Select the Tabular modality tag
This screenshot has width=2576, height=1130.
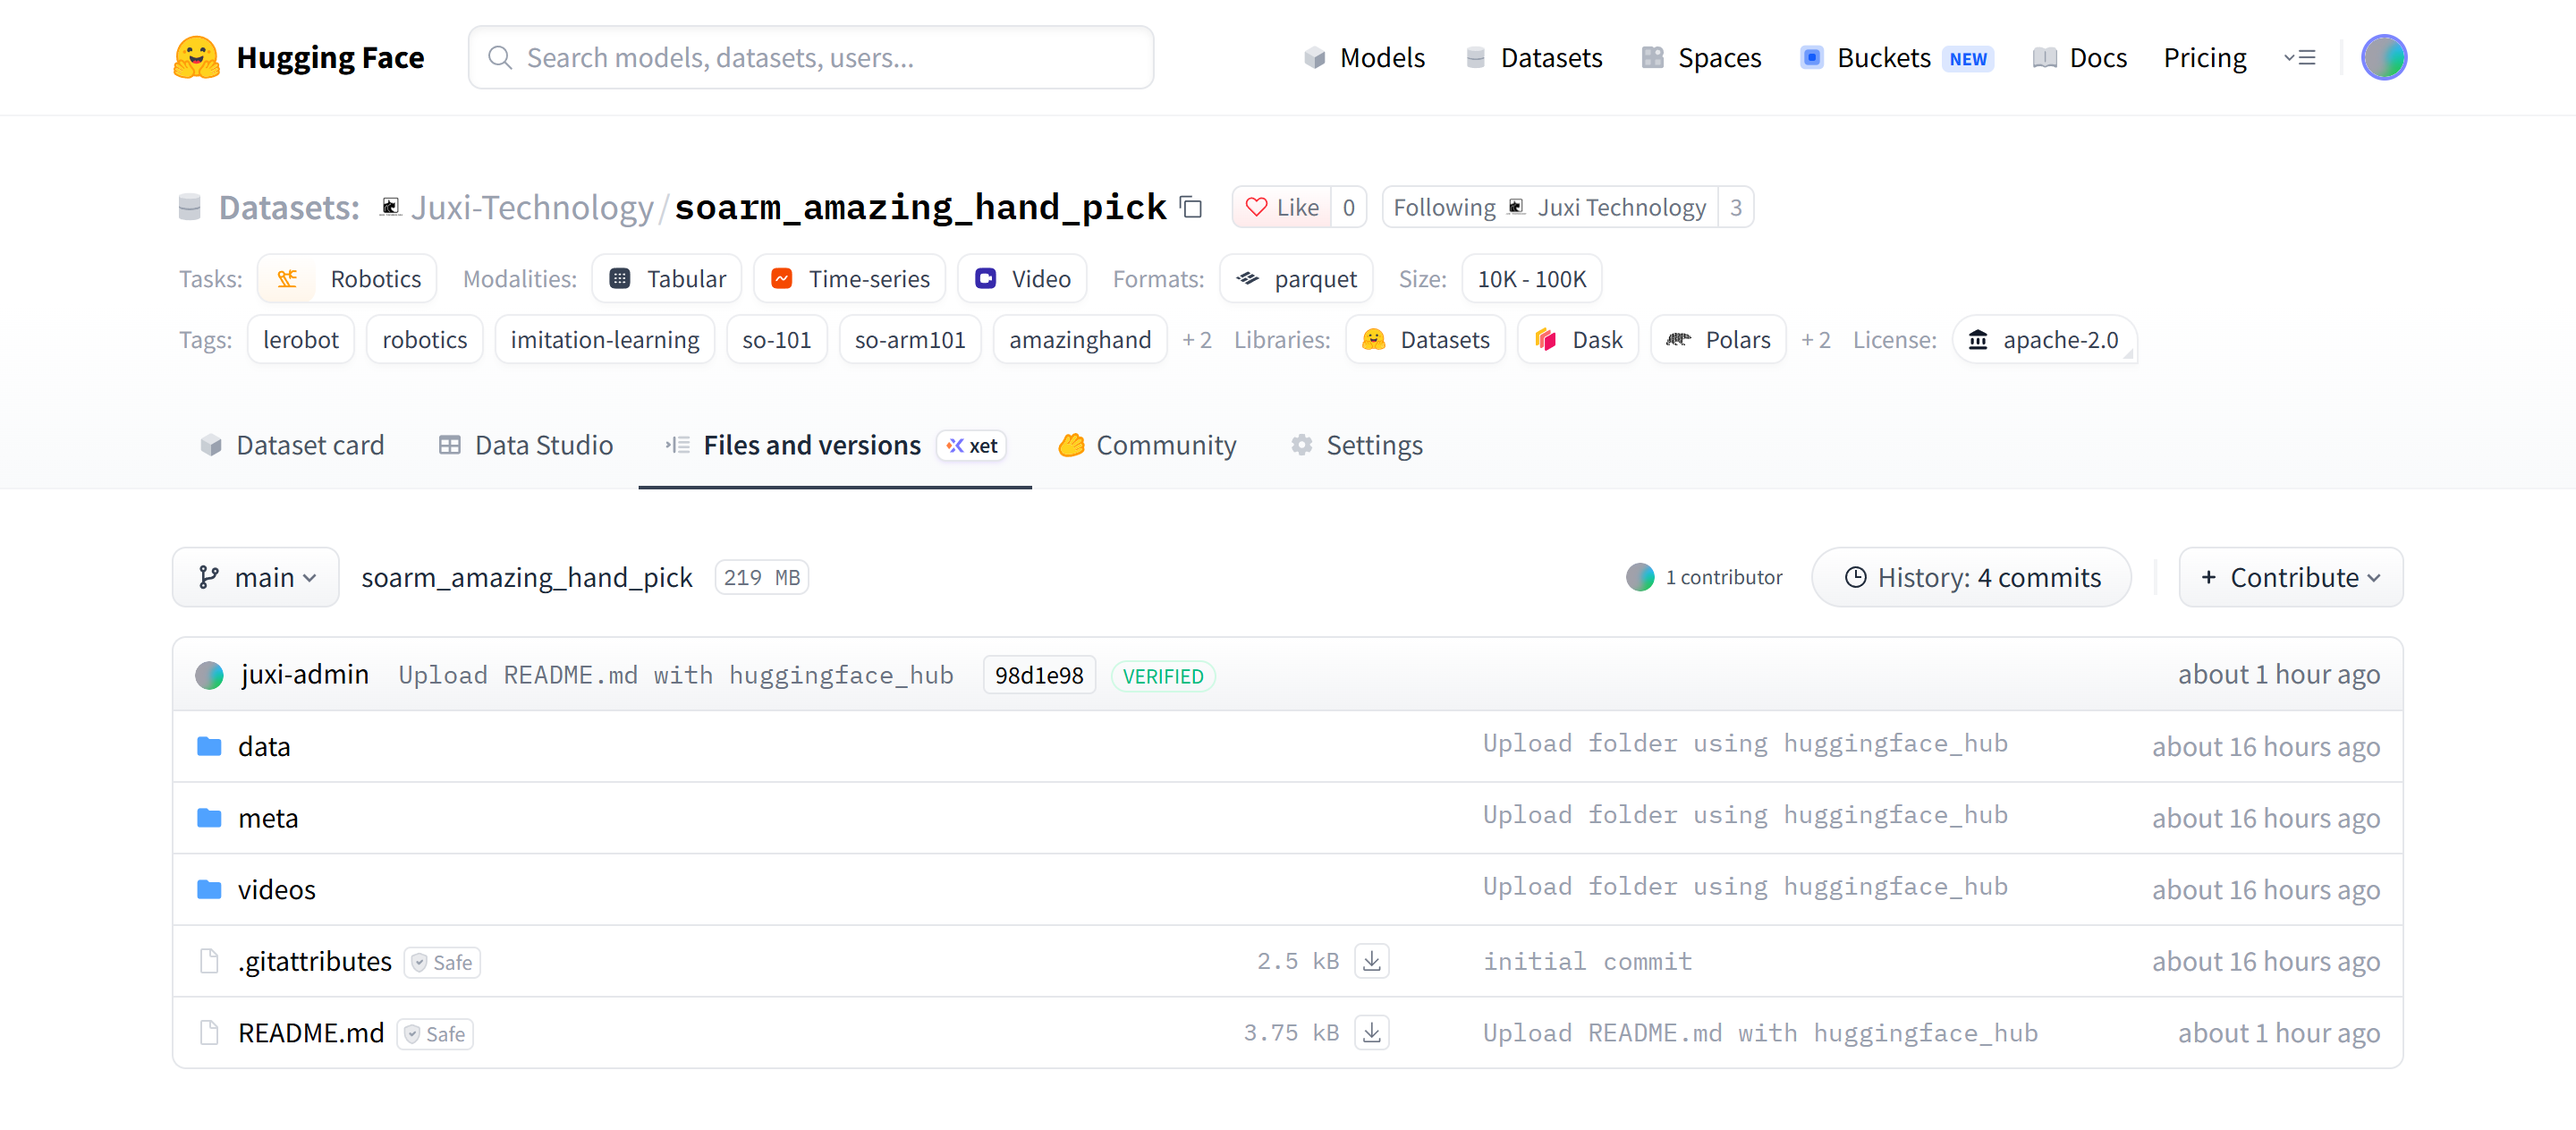tap(667, 278)
